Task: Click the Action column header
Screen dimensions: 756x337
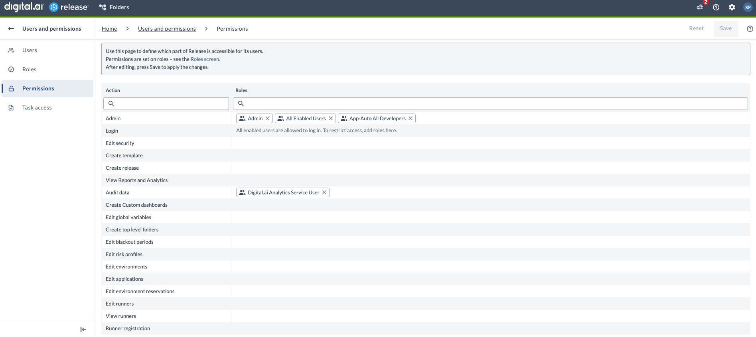Action: [x=113, y=90]
